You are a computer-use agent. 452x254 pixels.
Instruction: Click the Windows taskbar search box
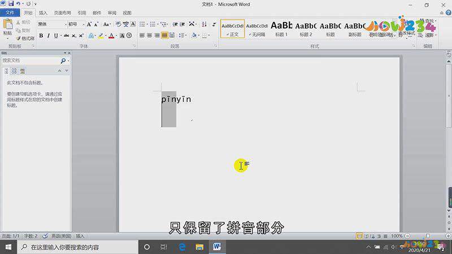tap(78, 247)
